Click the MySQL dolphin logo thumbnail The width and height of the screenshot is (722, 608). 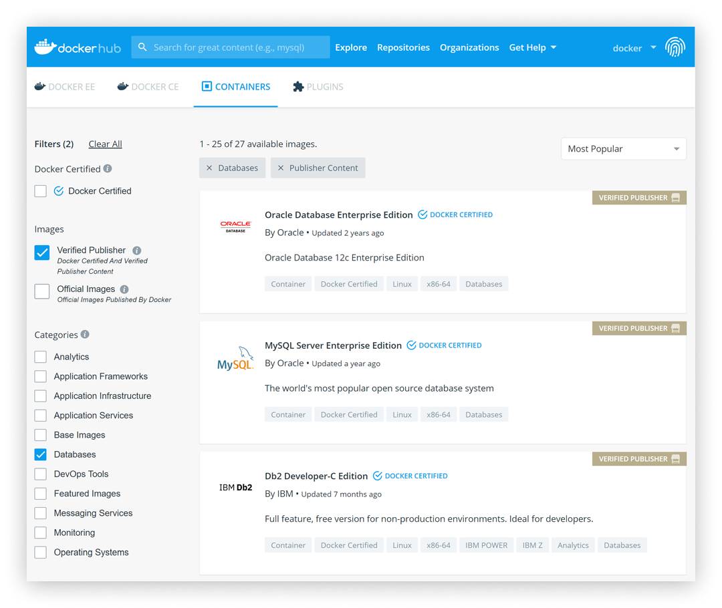(x=236, y=358)
